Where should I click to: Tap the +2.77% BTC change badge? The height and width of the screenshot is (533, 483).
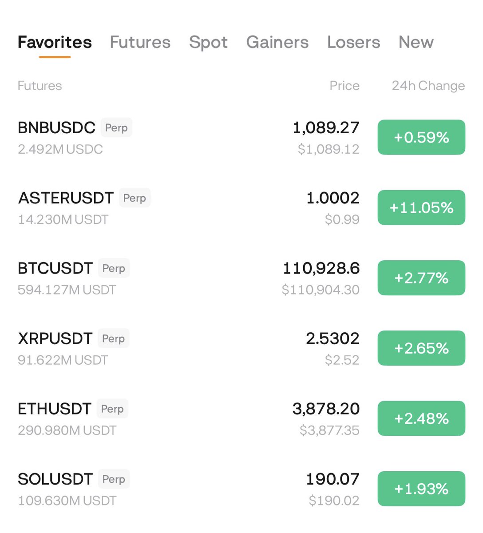[421, 278]
